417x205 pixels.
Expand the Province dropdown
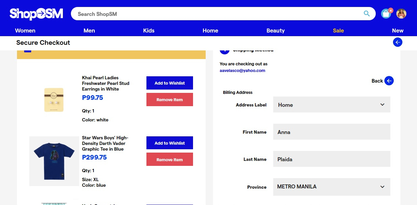coord(331,187)
